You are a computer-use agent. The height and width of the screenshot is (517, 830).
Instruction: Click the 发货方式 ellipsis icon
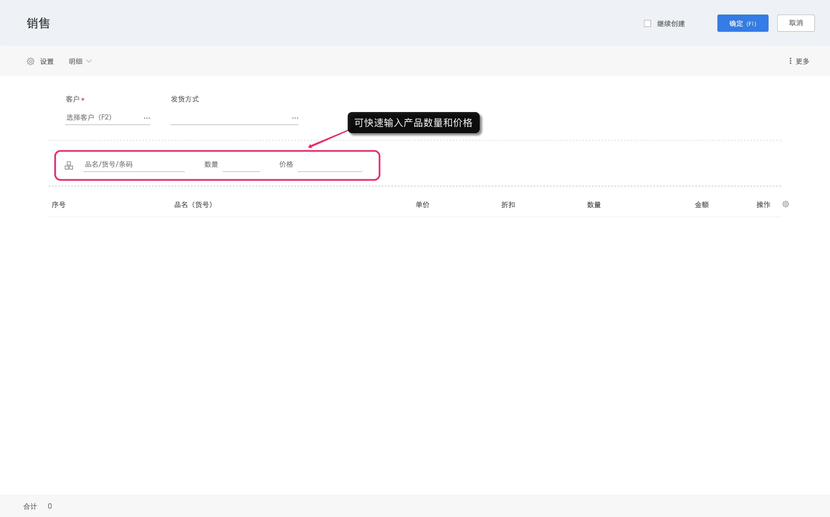295,118
